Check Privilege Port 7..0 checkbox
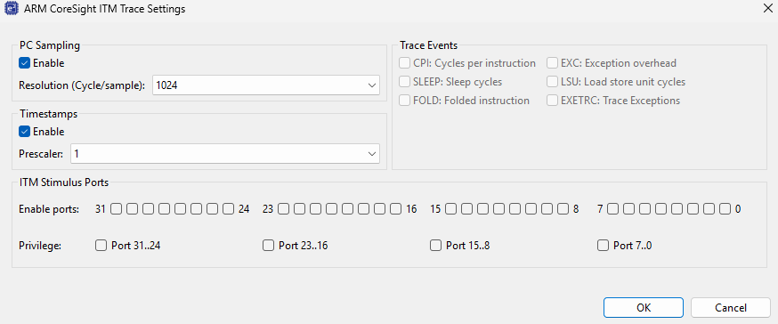The image size is (778, 324). (603, 245)
